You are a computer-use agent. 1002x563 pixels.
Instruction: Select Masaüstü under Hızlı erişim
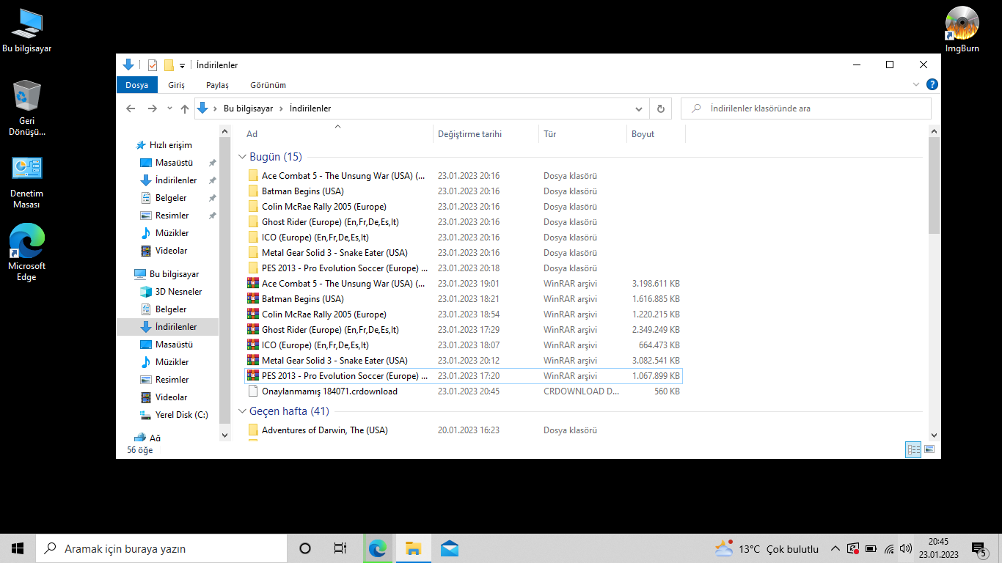(173, 163)
